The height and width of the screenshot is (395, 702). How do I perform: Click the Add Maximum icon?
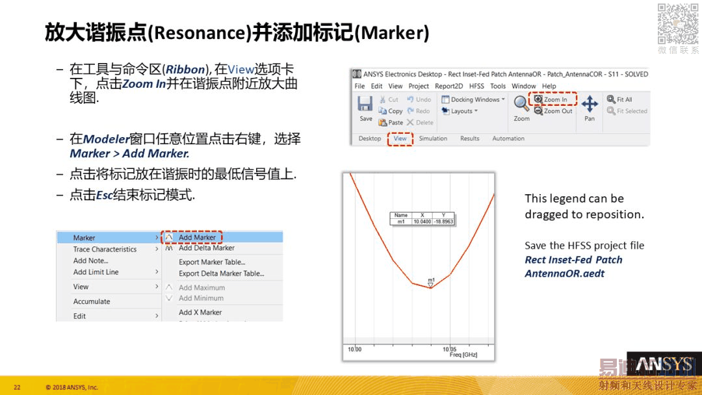(x=169, y=287)
